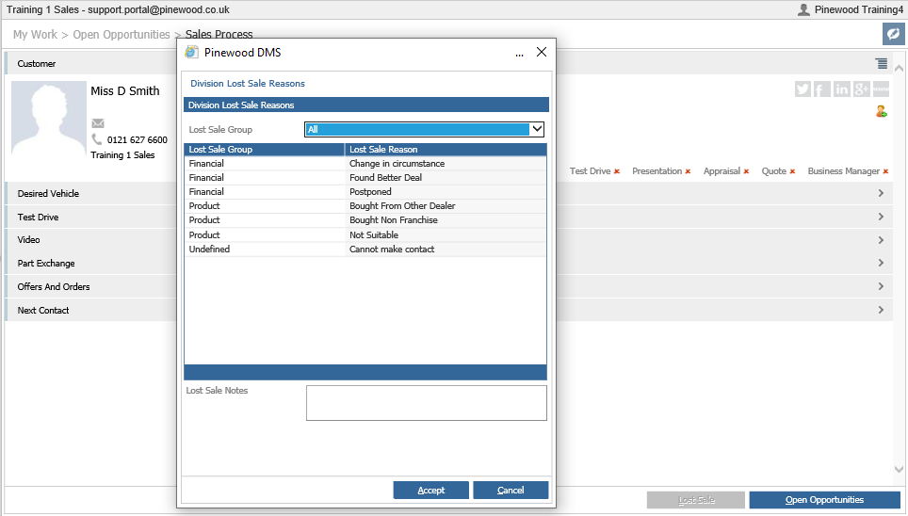Click phone number 0121 627 6600
Viewport: 908px width, 516px height.
click(138, 139)
